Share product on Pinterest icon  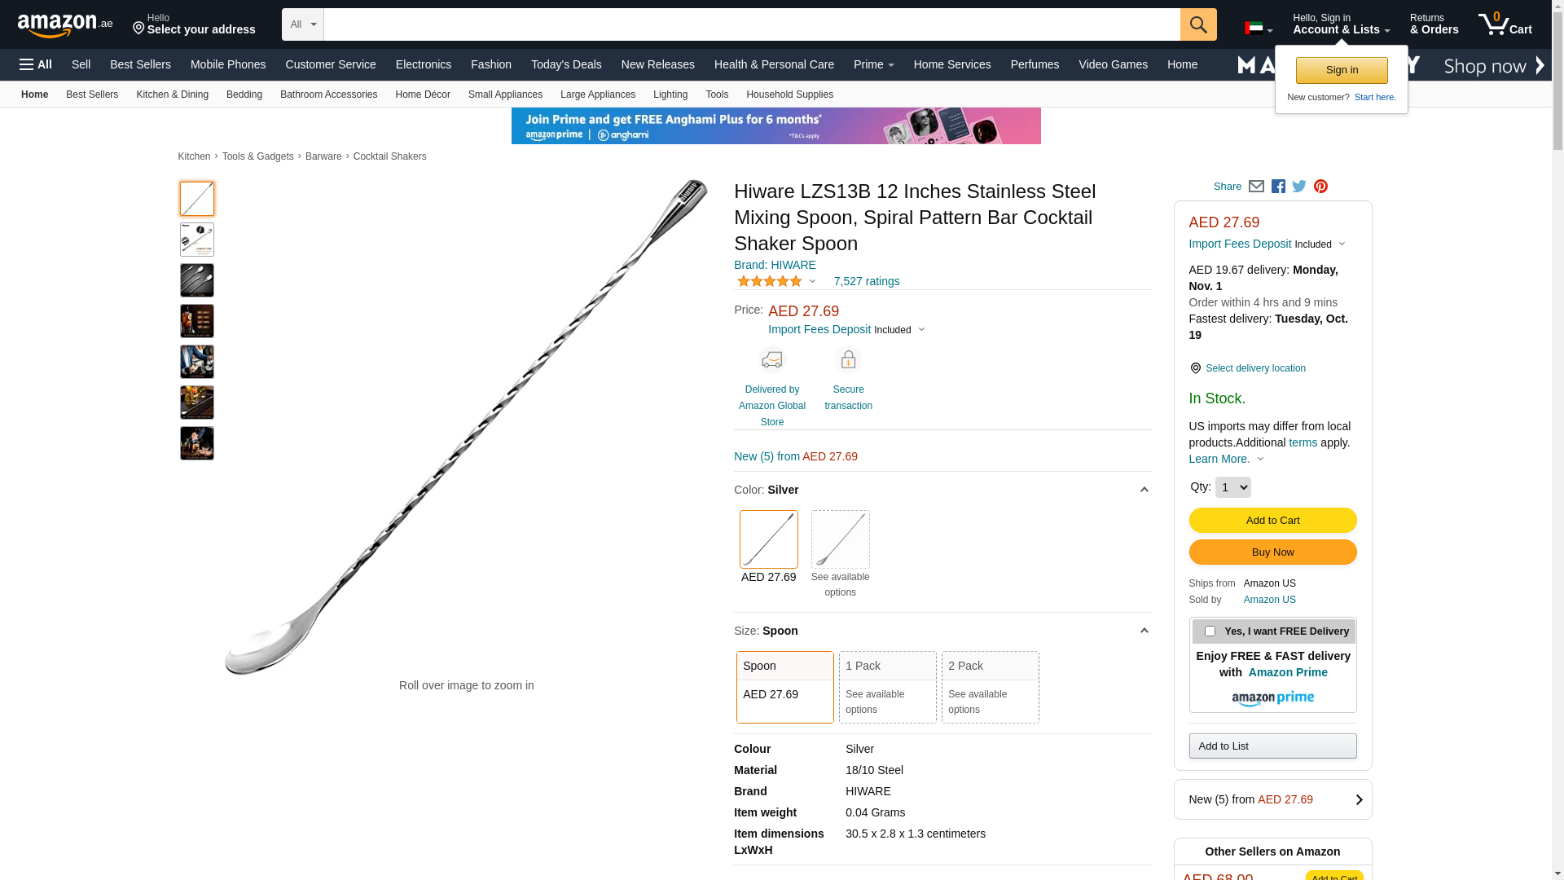point(1320,187)
